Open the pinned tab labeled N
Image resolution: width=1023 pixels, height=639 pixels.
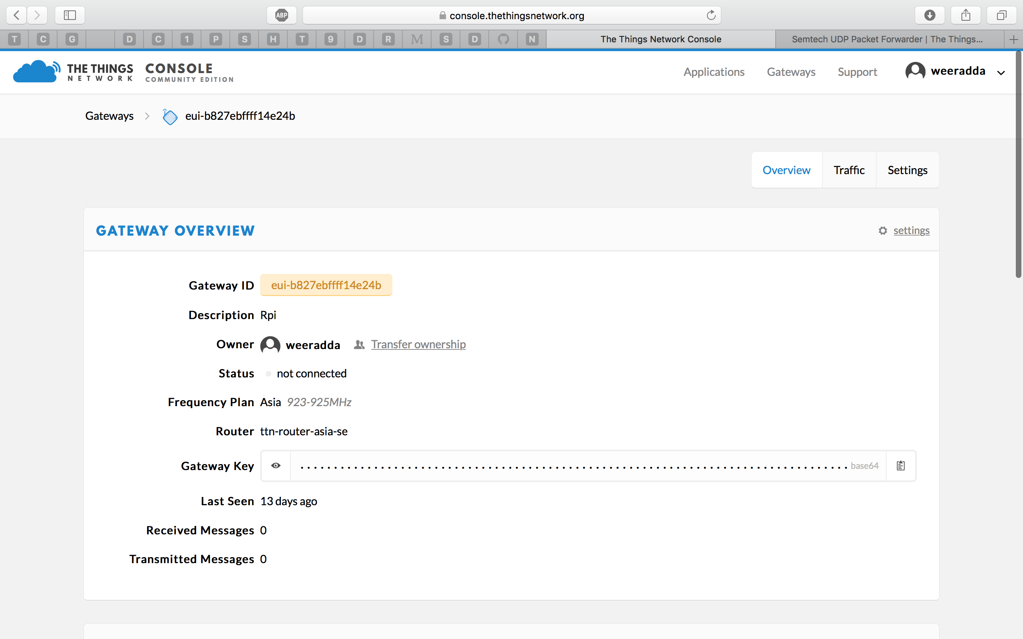pyautogui.click(x=532, y=39)
